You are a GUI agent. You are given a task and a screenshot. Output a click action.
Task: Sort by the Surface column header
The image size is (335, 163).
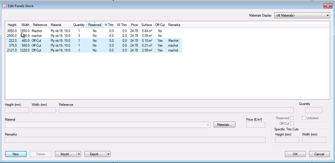(x=146, y=25)
